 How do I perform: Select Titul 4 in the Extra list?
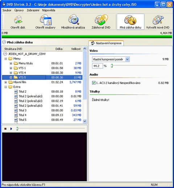tap(22, 115)
